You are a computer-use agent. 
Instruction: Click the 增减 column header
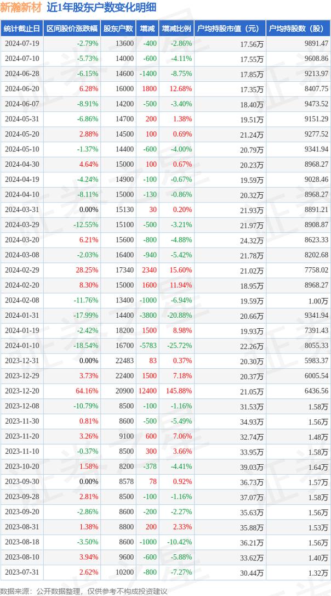pyautogui.click(x=147, y=29)
